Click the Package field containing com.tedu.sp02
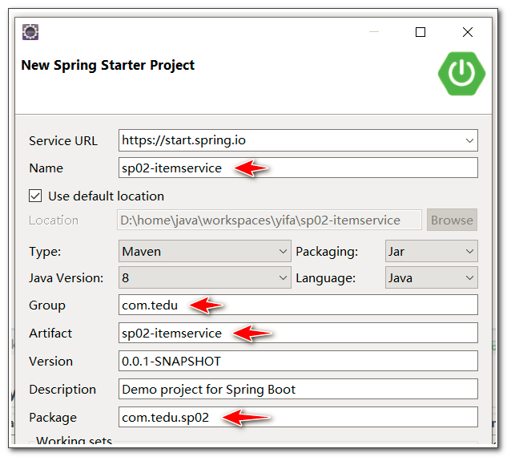 click(298, 417)
